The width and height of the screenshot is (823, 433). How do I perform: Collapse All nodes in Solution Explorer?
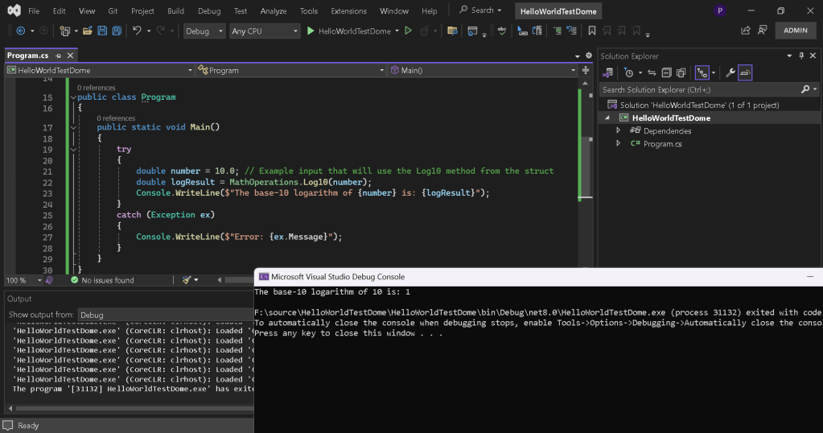(666, 73)
